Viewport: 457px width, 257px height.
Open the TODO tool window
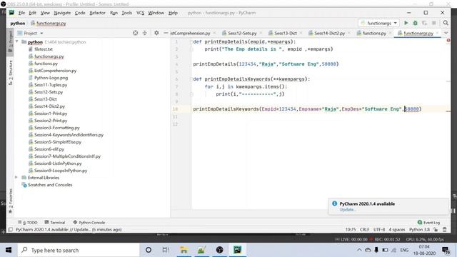click(28, 222)
